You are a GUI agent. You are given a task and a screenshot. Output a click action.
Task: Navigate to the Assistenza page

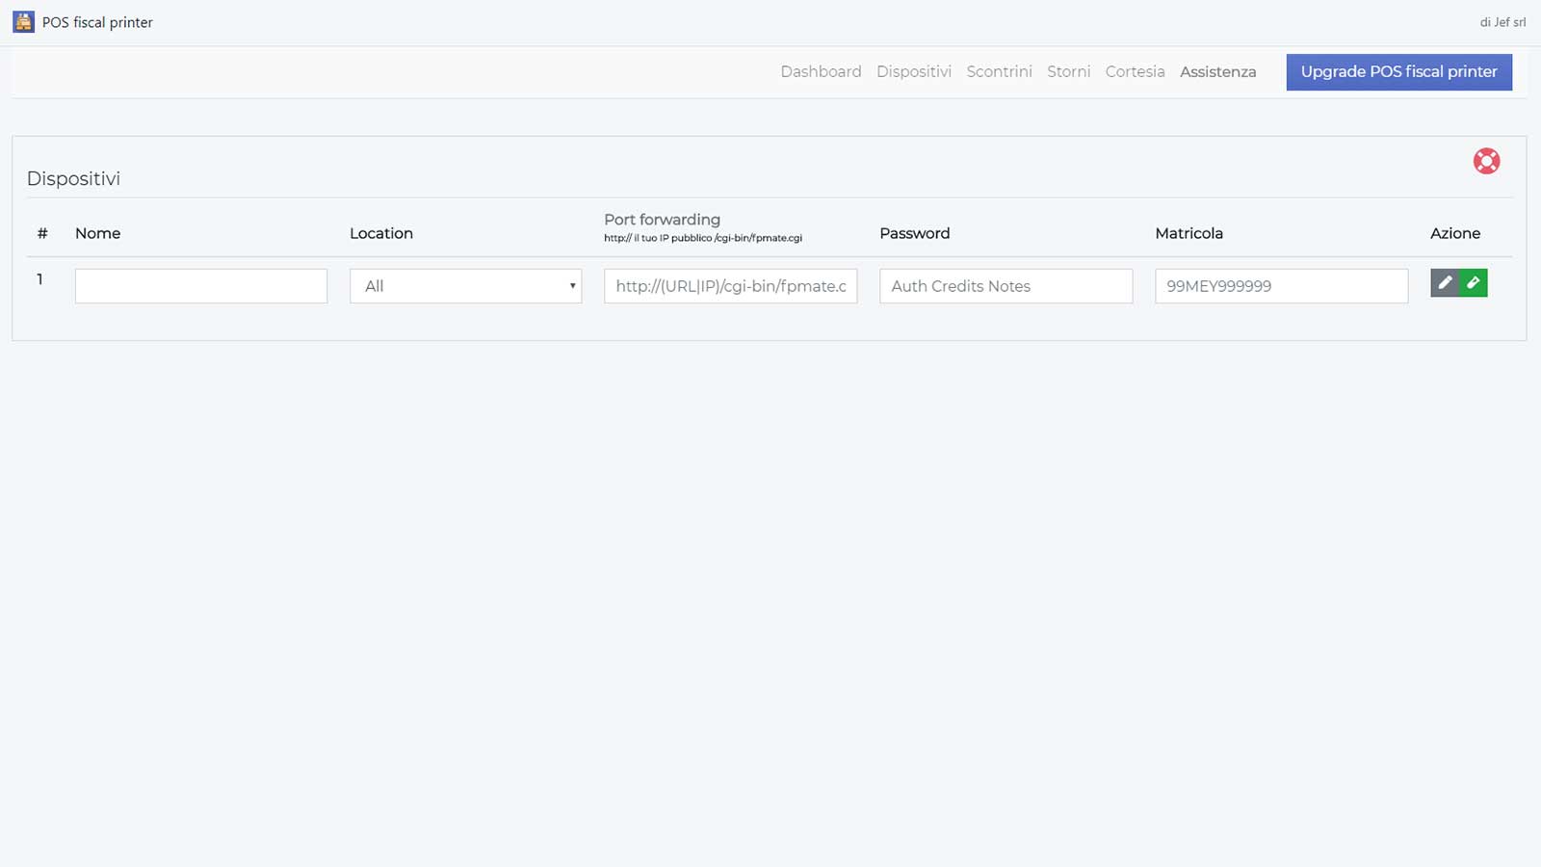pyautogui.click(x=1217, y=71)
